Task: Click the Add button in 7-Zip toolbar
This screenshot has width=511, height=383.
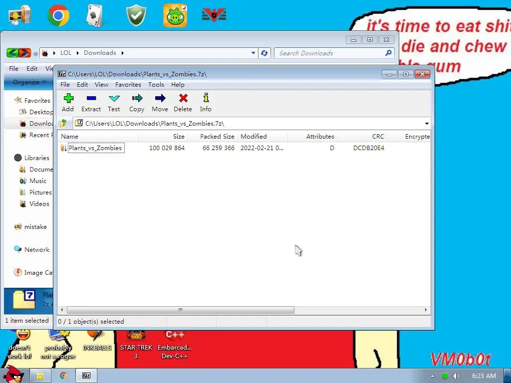Action: coord(68,103)
